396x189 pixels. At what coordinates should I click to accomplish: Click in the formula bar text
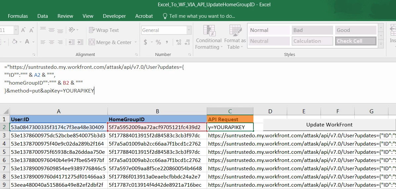click(95, 79)
